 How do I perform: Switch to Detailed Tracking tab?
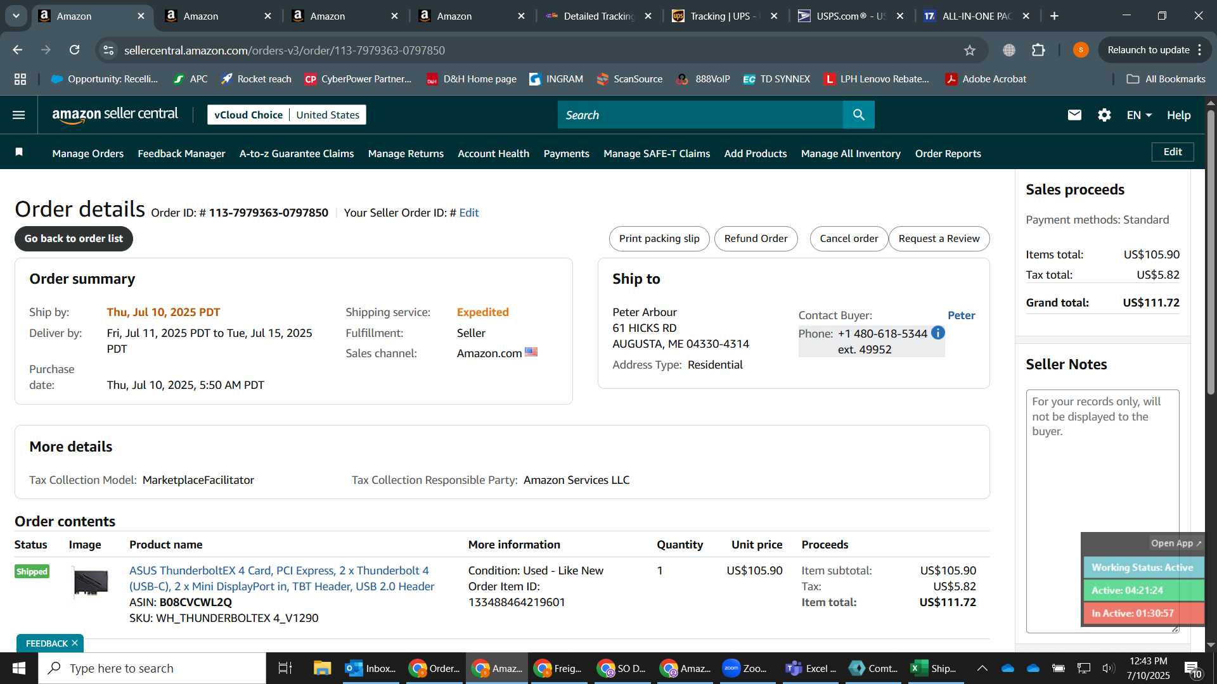pyautogui.click(x=599, y=16)
